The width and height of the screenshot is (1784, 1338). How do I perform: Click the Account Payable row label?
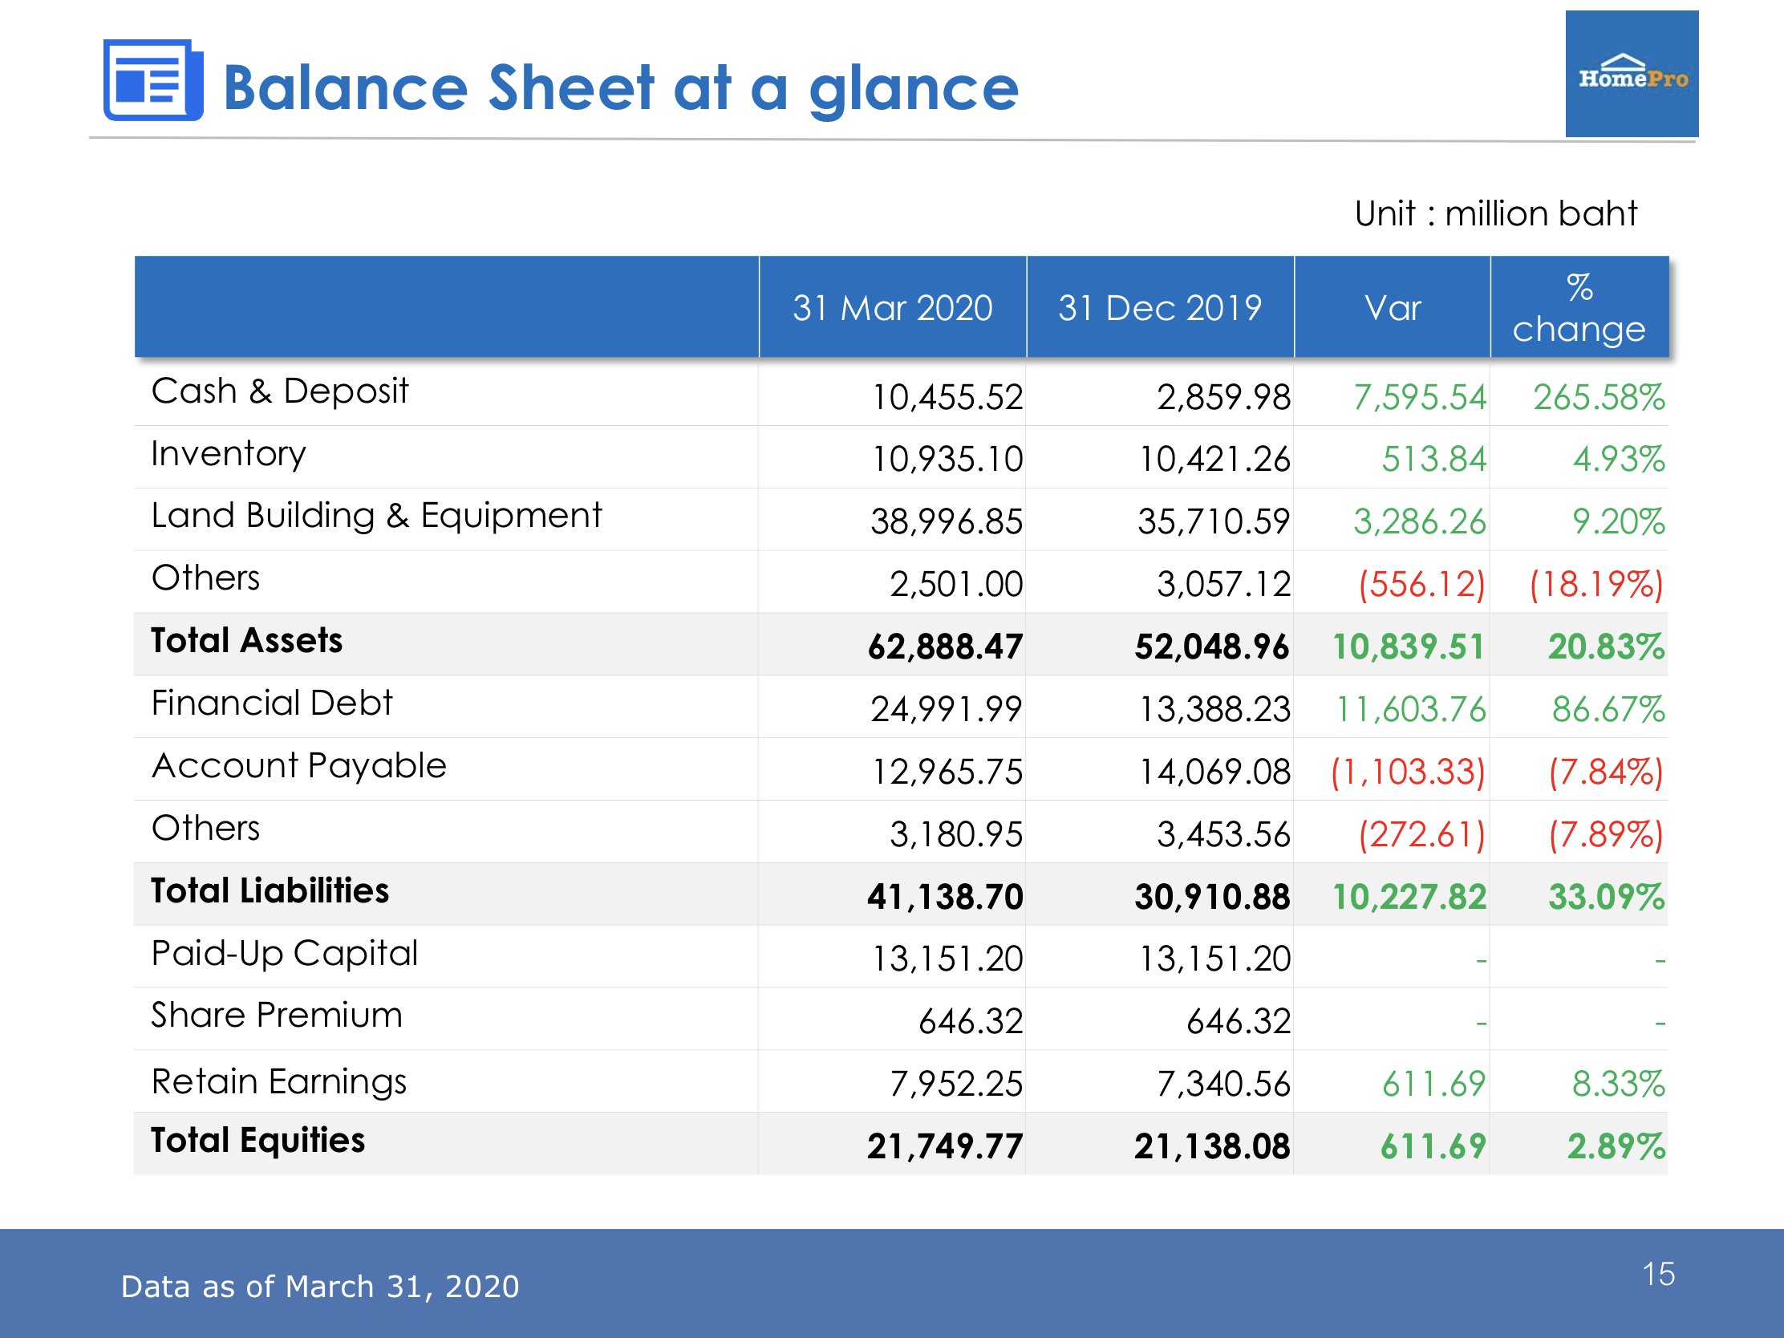(298, 766)
